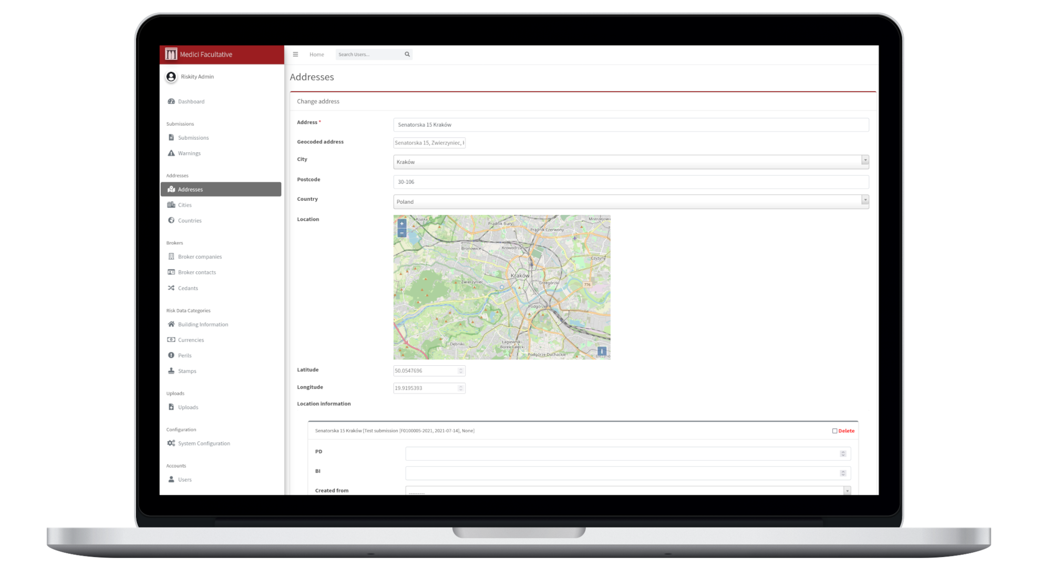Zoom out on the map

coord(402,233)
